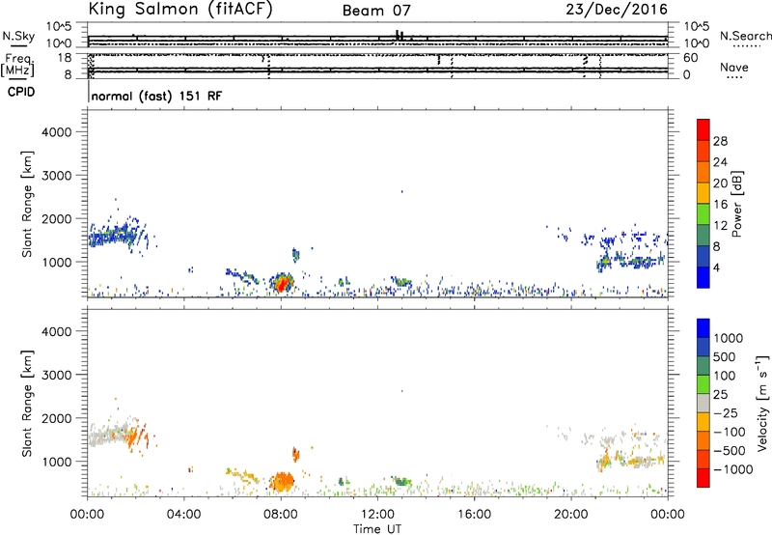The image size is (772, 535).
Task: Click the '08:00' time tick label
Action: tap(281, 515)
